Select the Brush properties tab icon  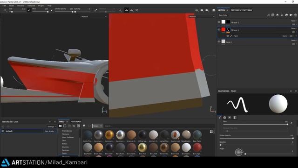click(220, 118)
